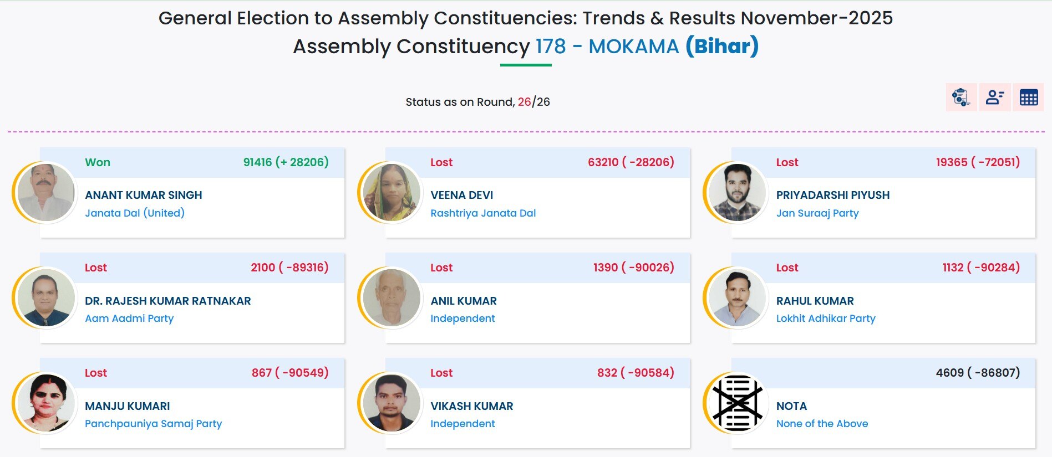Click Anant Kumar Singh's photo
The image size is (1052, 457).
(x=46, y=192)
